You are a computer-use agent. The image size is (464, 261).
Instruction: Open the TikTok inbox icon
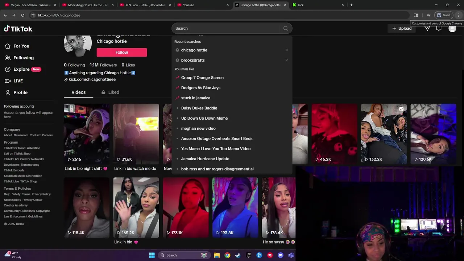(x=439, y=28)
